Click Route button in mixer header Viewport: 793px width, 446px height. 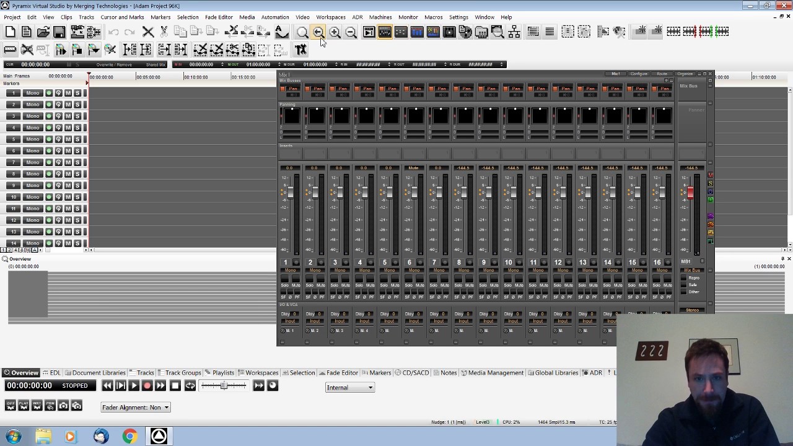click(662, 74)
